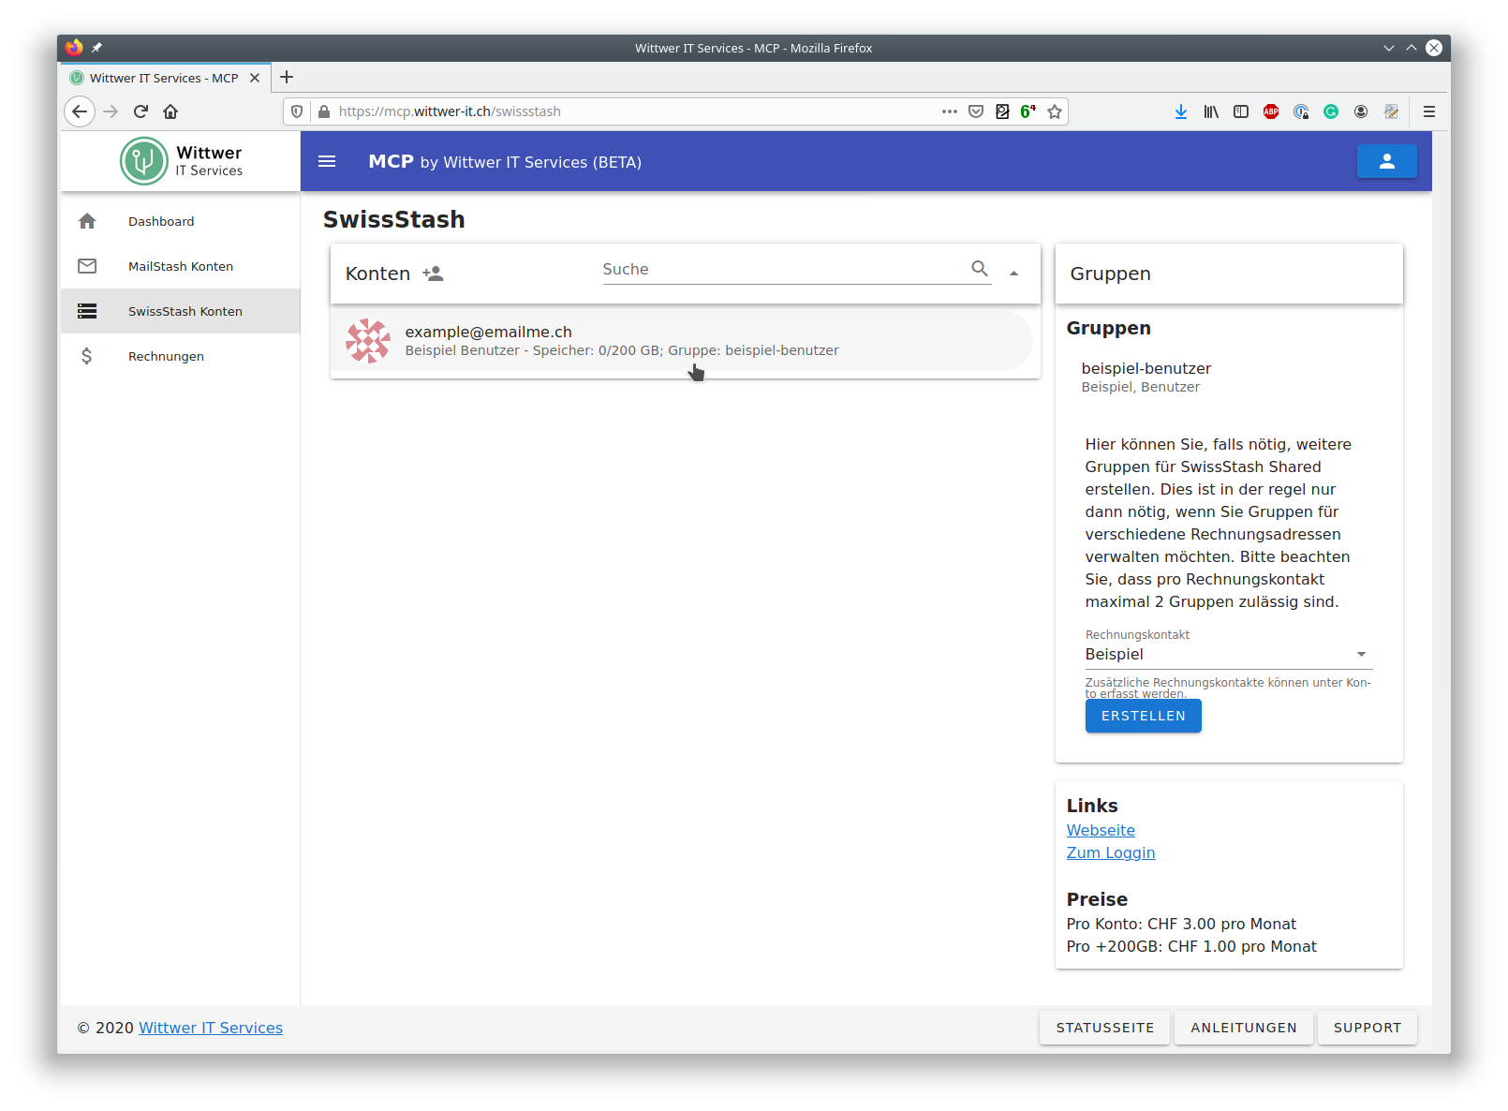Open the user account button in header

[x=1386, y=161]
